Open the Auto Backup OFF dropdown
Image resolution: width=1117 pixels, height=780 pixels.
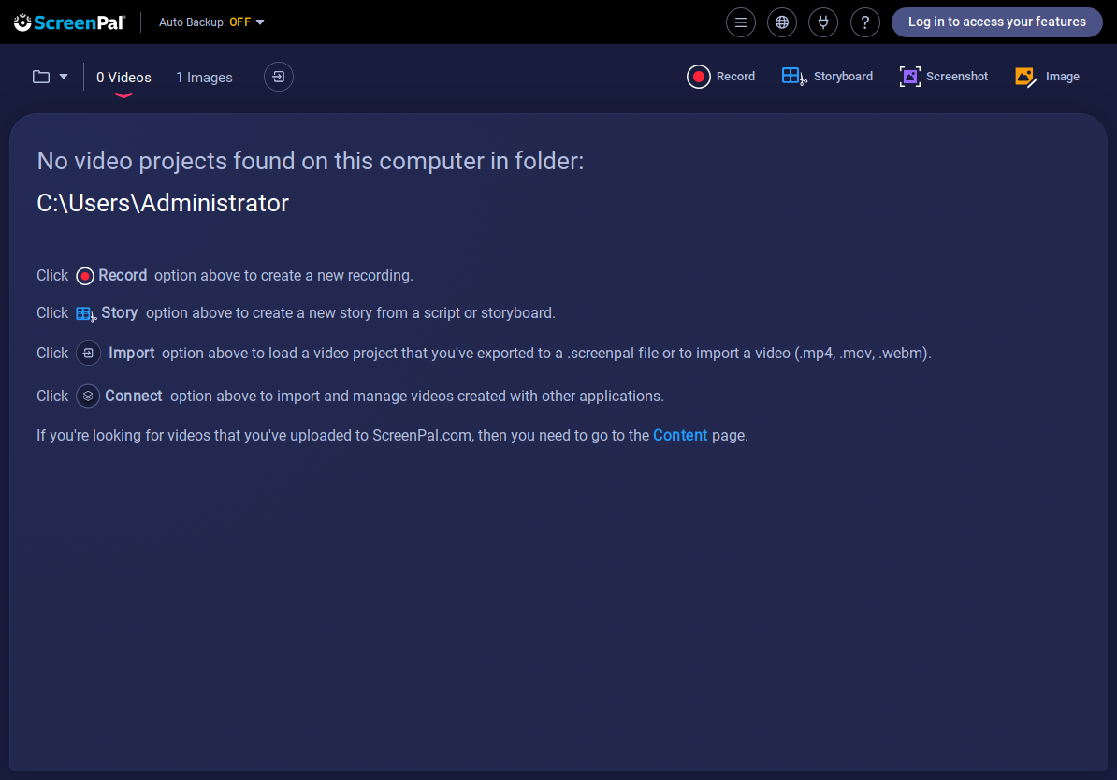[211, 22]
